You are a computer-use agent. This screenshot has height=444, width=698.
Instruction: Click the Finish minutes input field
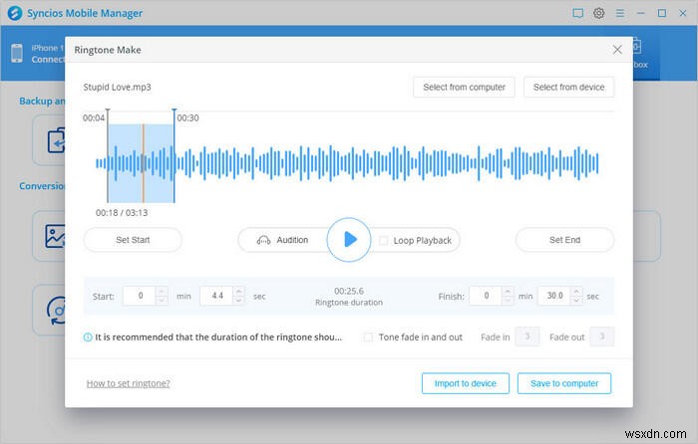point(487,296)
